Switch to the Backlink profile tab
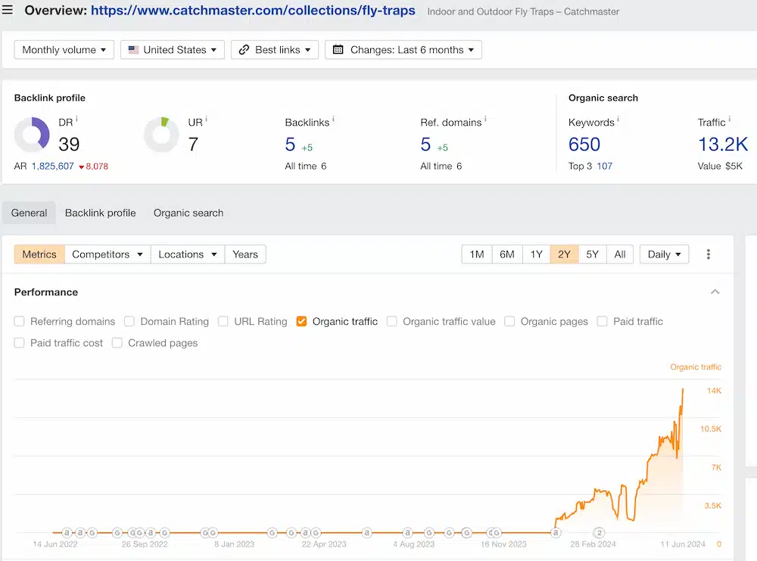The width and height of the screenshot is (757, 561). (100, 213)
